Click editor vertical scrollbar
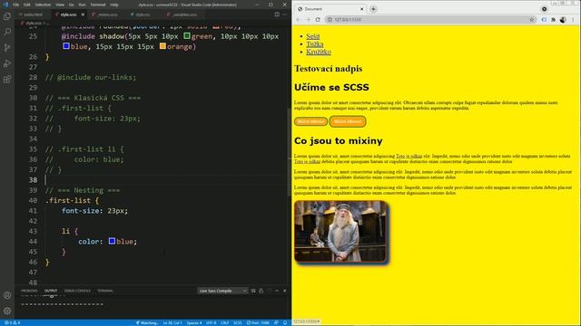 (x=290, y=151)
